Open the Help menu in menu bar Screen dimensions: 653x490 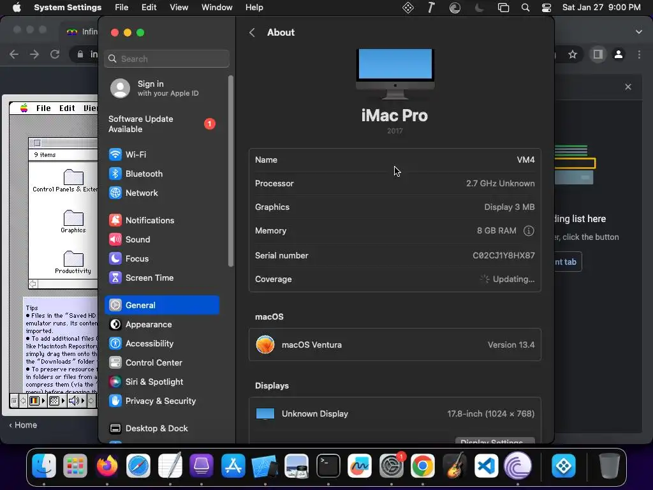click(x=254, y=8)
